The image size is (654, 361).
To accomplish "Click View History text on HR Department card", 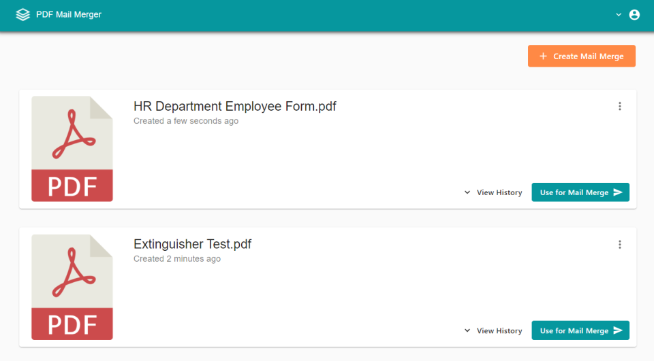I will pos(499,192).
